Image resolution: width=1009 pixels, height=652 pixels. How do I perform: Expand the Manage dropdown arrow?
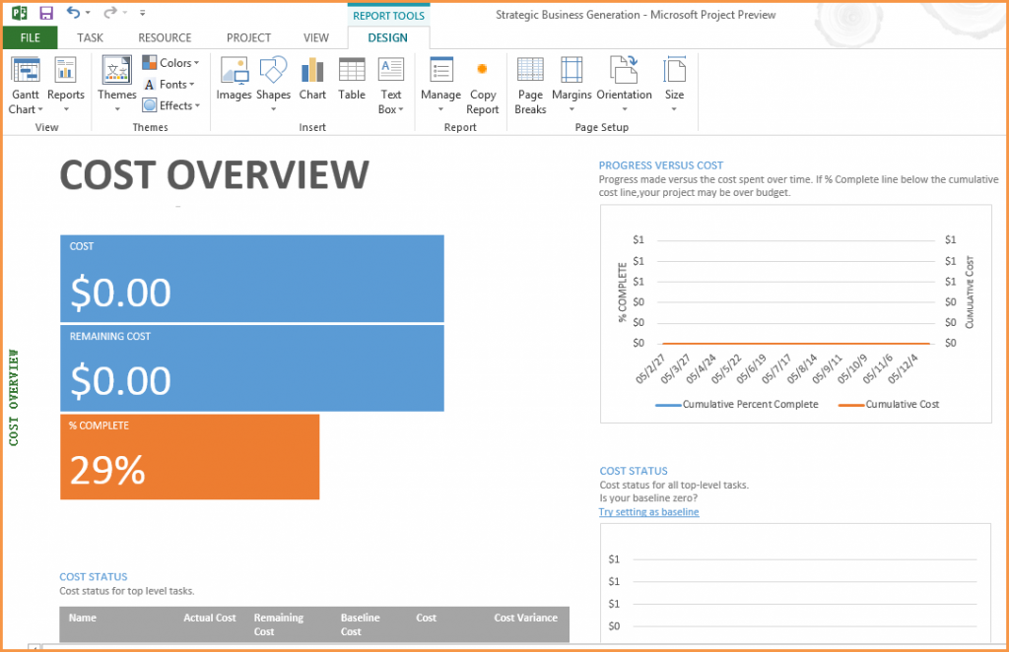click(x=440, y=110)
